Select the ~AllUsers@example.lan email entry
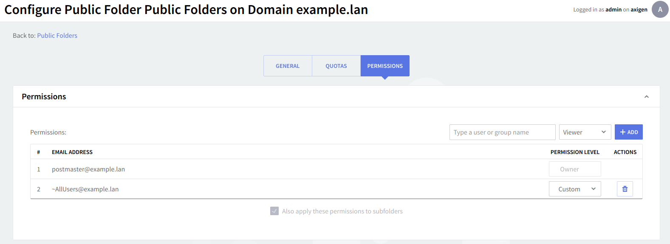 [85, 189]
